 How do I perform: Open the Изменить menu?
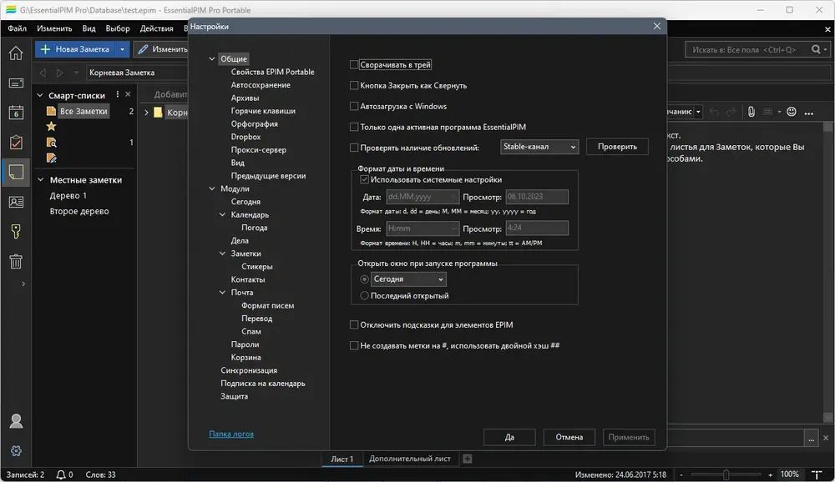54,28
